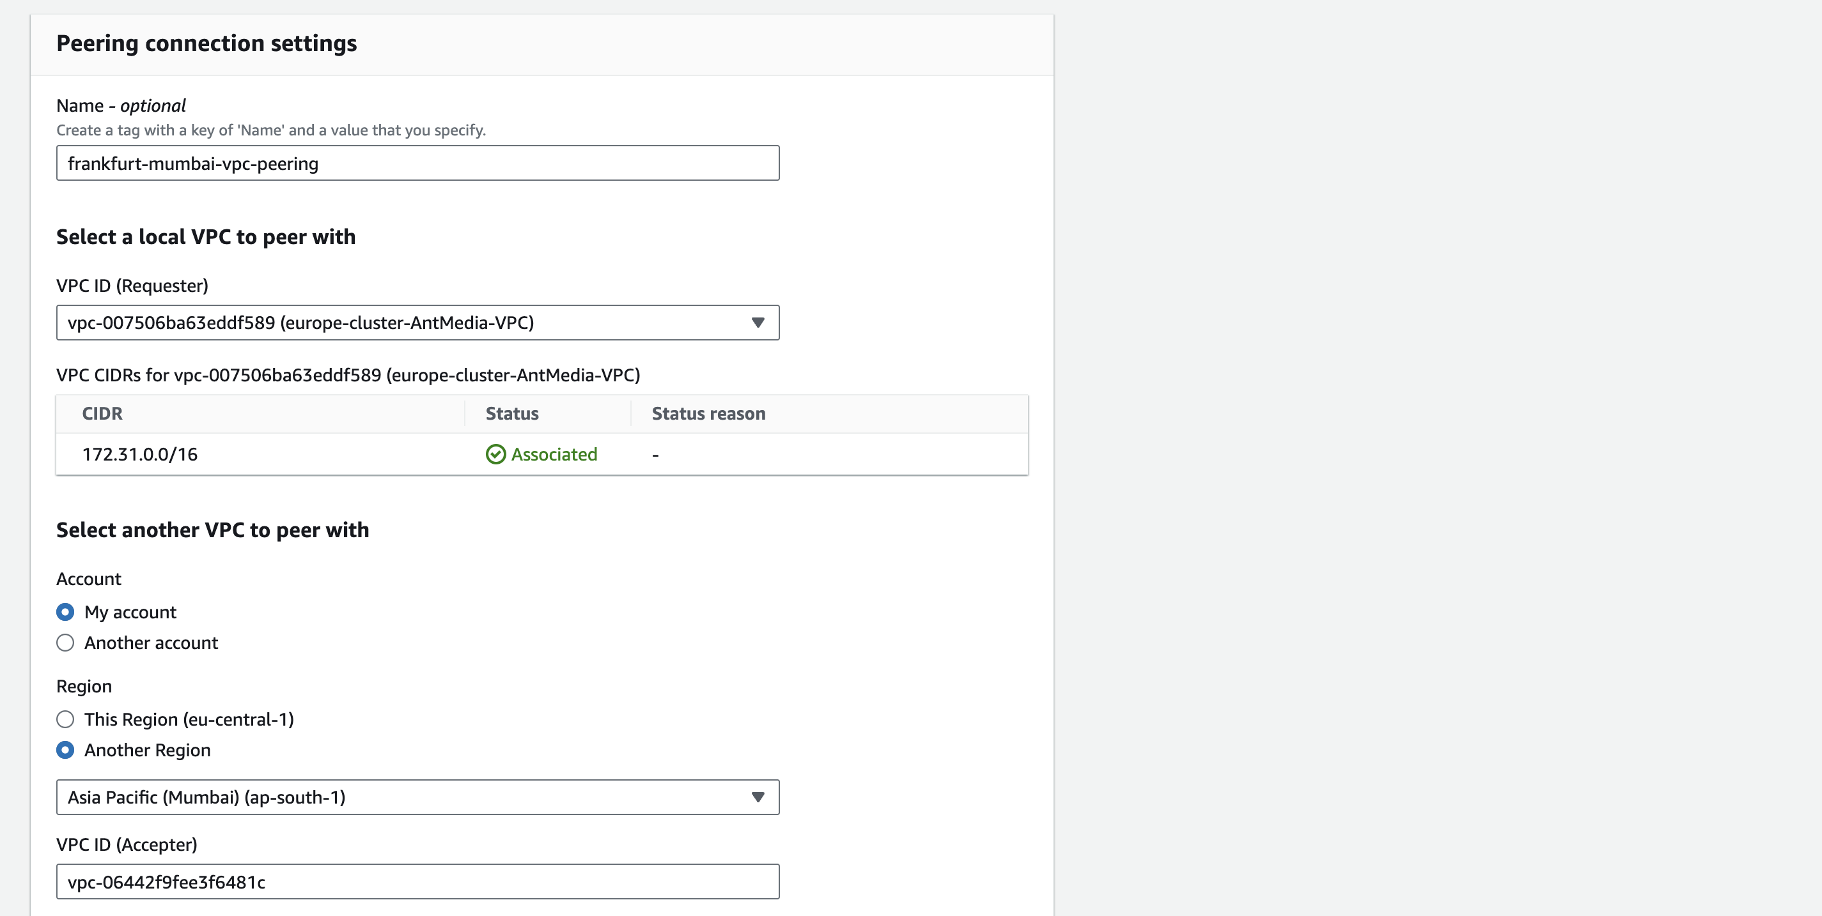Click the Associated status check icon

click(x=496, y=454)
